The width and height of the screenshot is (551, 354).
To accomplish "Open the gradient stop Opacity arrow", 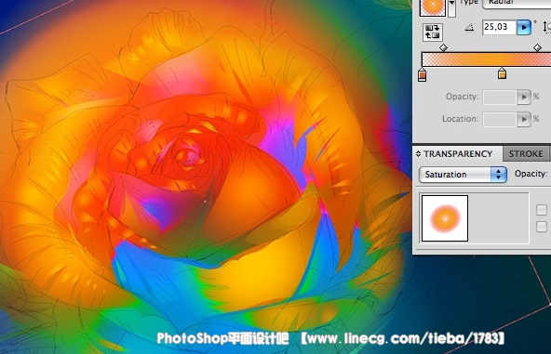I will pos(524,98).
